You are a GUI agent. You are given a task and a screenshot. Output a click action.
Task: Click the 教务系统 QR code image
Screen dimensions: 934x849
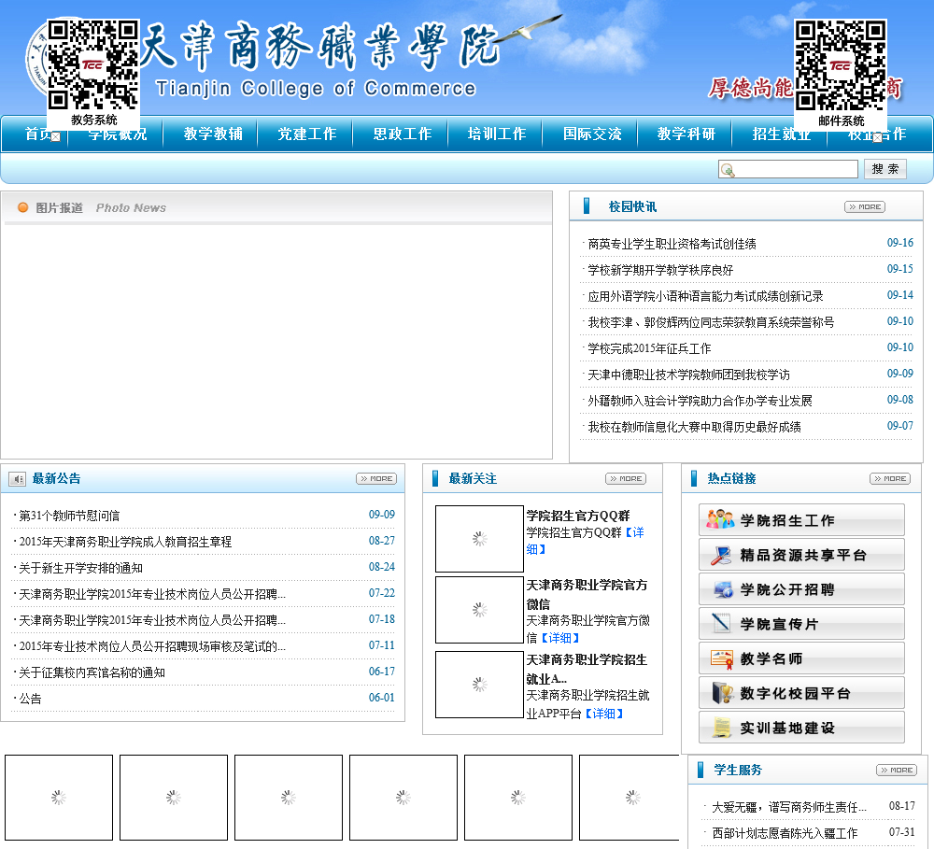[x=92, y=65]
